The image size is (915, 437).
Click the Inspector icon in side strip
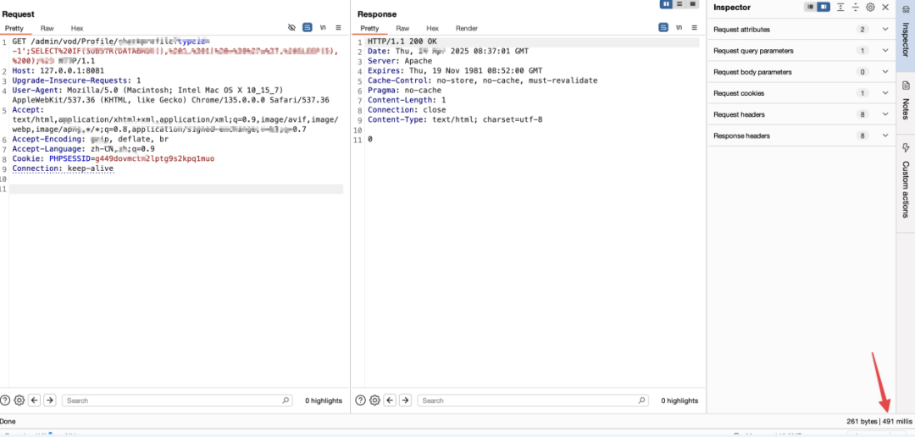point(906,8)
